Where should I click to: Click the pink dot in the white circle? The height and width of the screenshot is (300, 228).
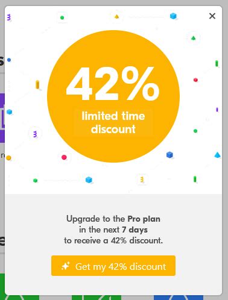pos(64,157)
